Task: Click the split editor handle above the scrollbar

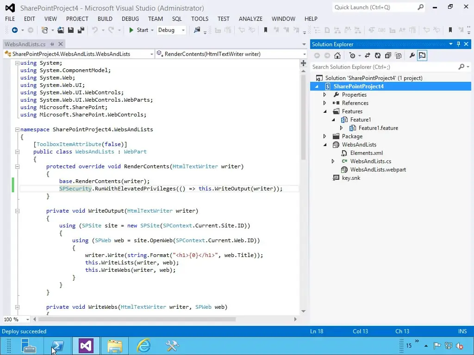Action: point(304,63)
